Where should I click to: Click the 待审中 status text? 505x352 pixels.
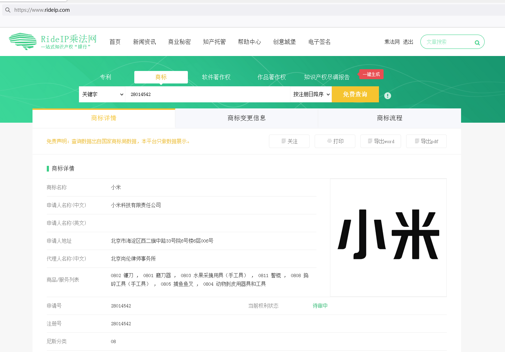point(320,306)
